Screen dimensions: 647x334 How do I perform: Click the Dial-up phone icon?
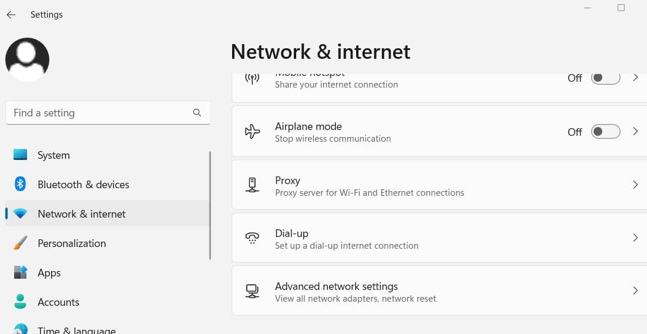pyautogui.click(x=252, y=238)
